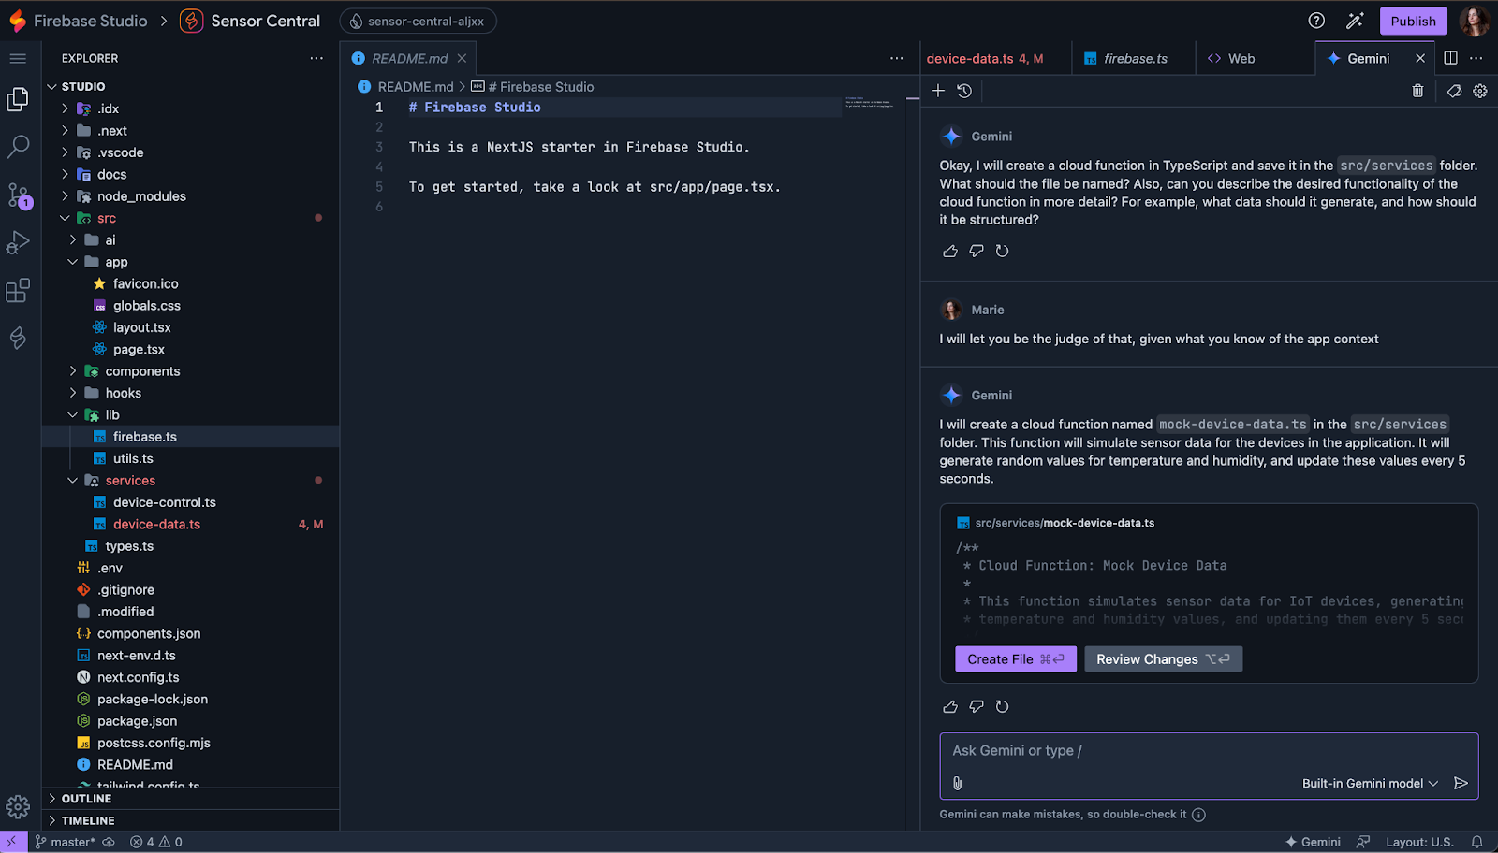Open Explorer more actions ellipsis
1498x853 pixels.
coord(316,58)
